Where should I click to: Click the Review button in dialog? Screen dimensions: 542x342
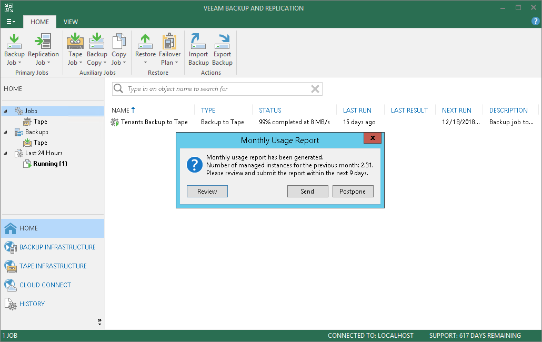pos(207,192)
